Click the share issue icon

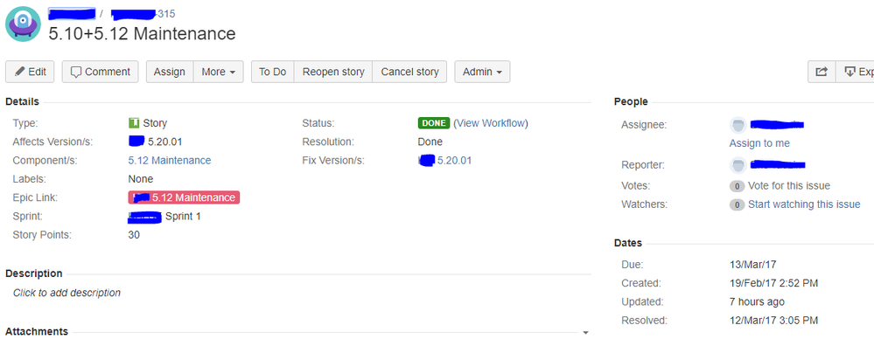click(x=822, y=72)
